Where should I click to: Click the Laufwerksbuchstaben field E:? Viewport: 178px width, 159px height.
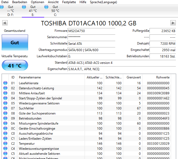tap(91, 56)
